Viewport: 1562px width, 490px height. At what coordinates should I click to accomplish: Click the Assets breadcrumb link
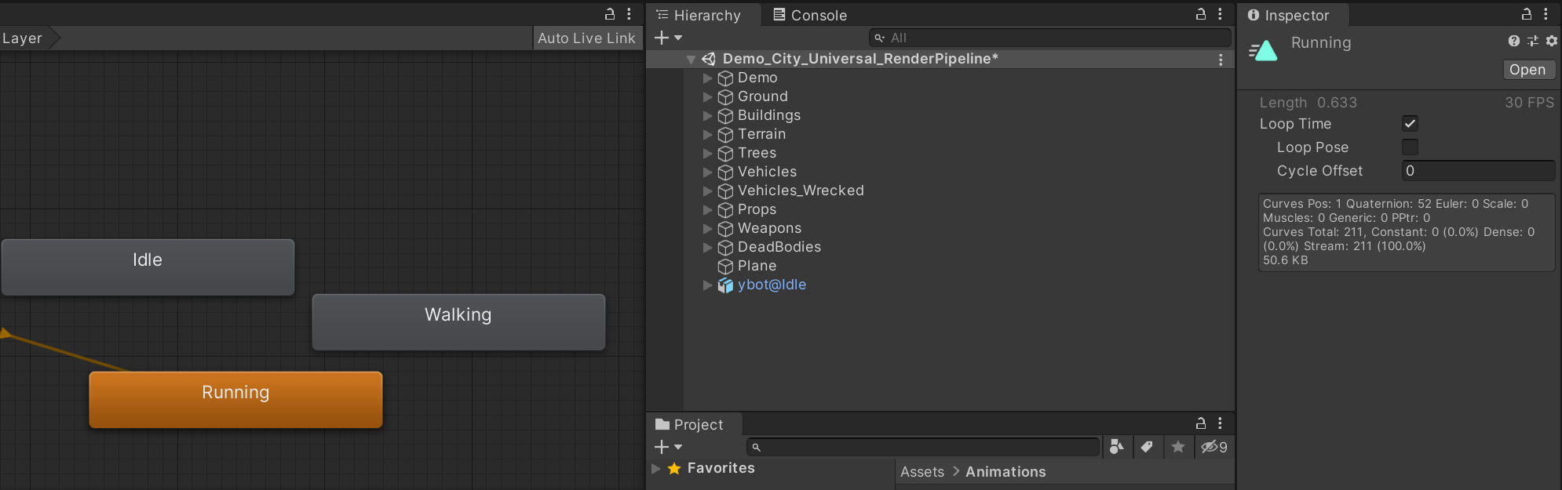pyautogui.click(x=922, y=472)
